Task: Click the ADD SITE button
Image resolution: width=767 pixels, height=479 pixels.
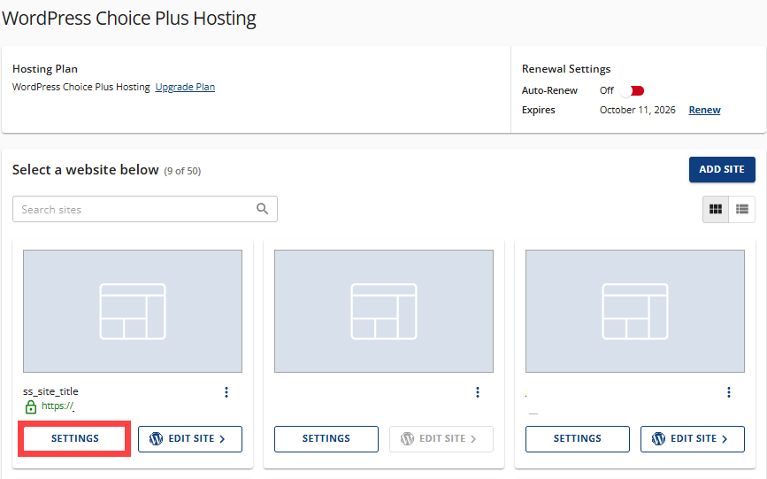Action: point(722,169)
